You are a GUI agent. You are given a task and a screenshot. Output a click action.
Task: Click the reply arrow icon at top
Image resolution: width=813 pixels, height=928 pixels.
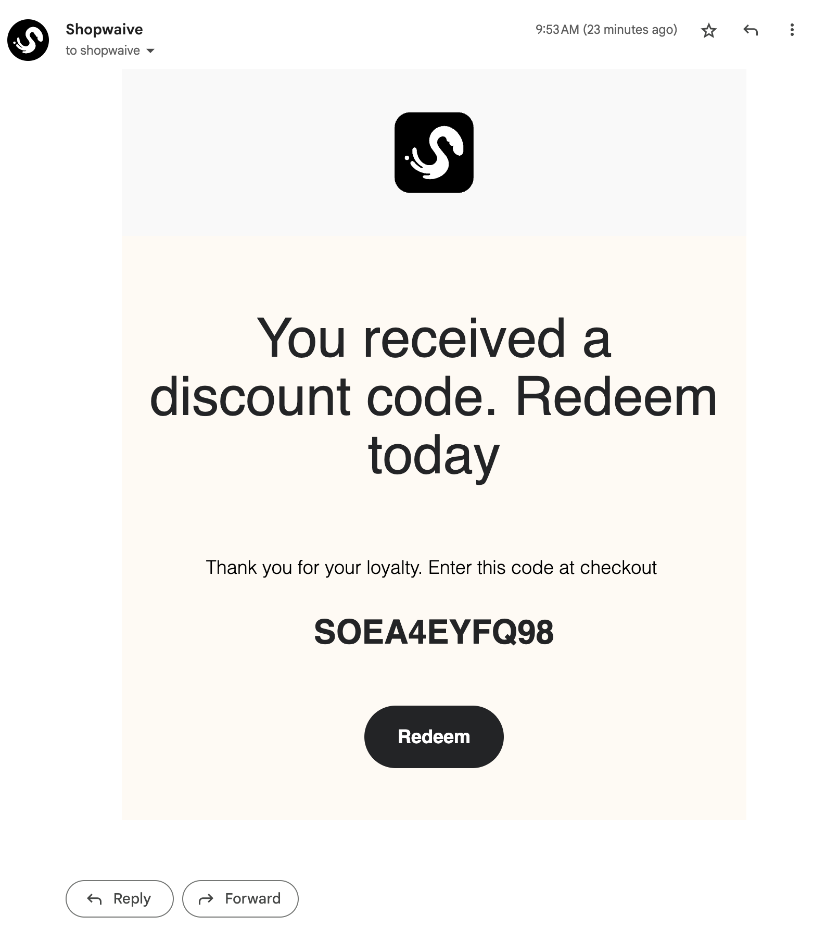point(750,30)
